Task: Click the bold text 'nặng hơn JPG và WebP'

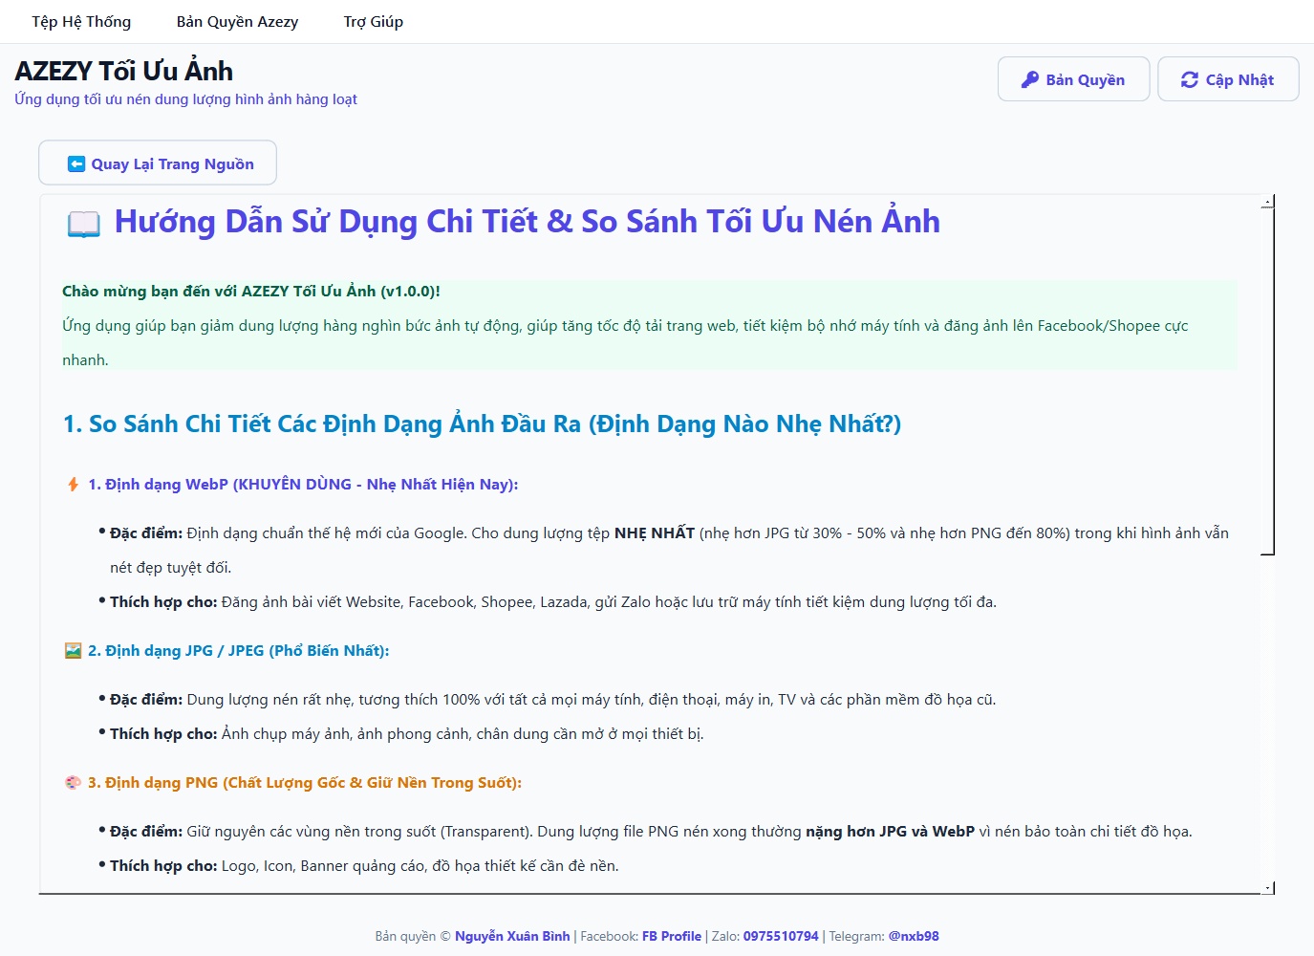Action: click(890, 831)
